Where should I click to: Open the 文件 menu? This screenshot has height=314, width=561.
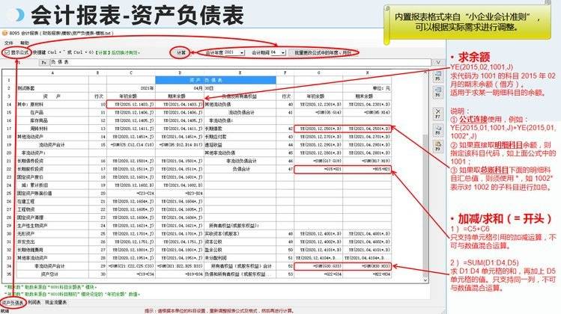click(9, 43)
